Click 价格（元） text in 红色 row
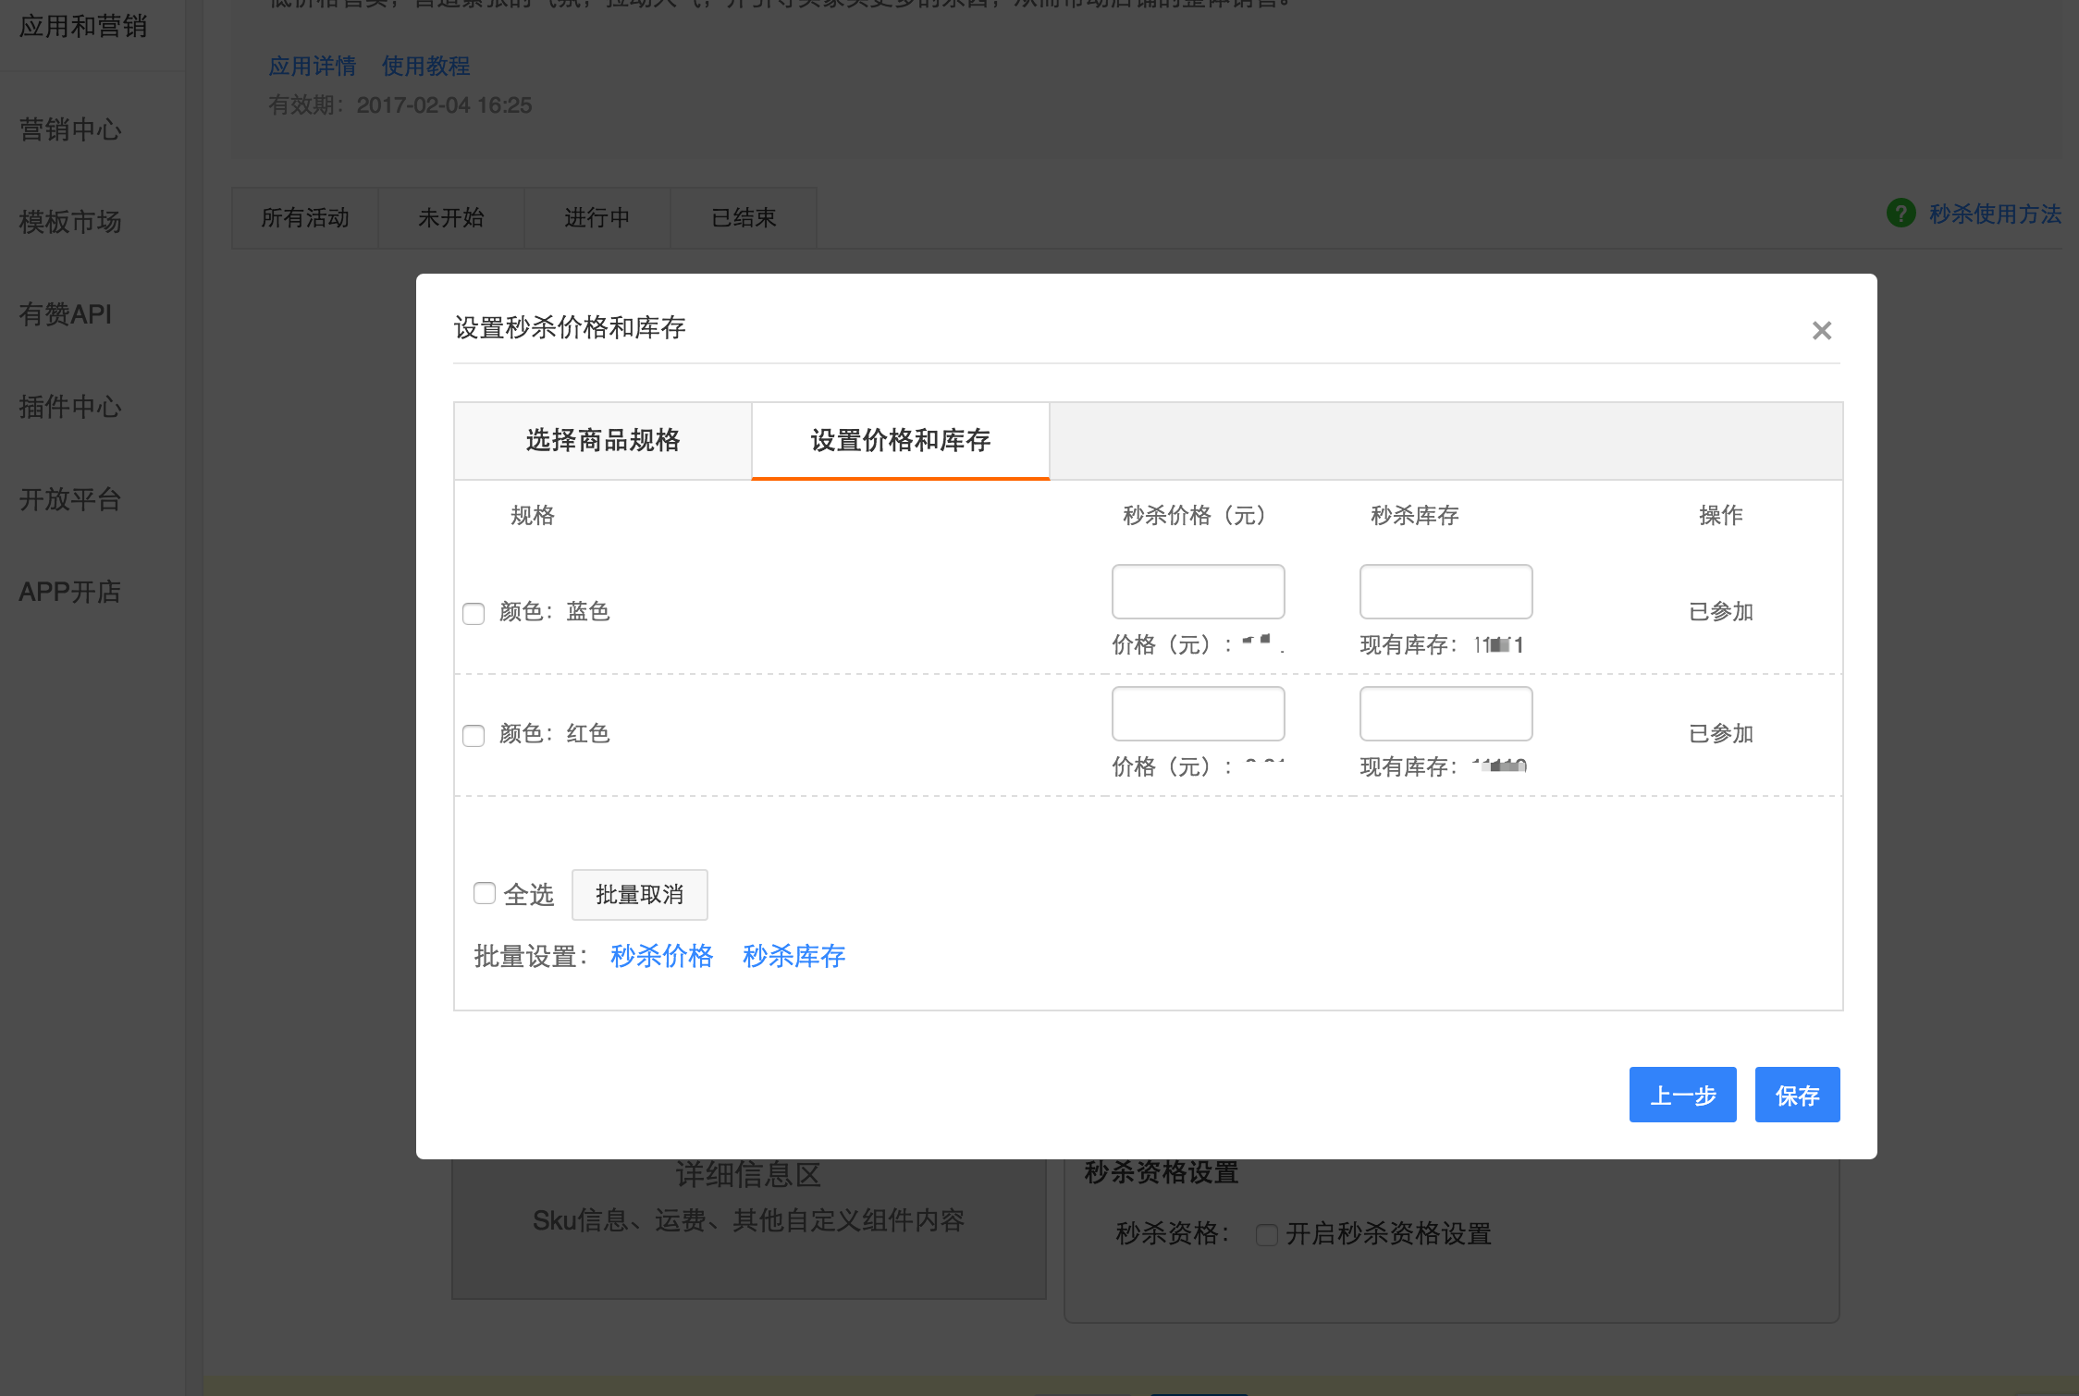Viewport: 2079px width, 1396px height. [x=1199, y=766]
